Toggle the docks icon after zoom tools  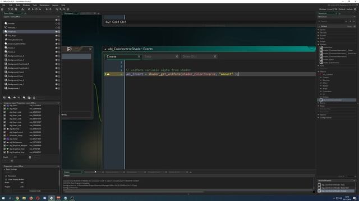pos(68,9)
